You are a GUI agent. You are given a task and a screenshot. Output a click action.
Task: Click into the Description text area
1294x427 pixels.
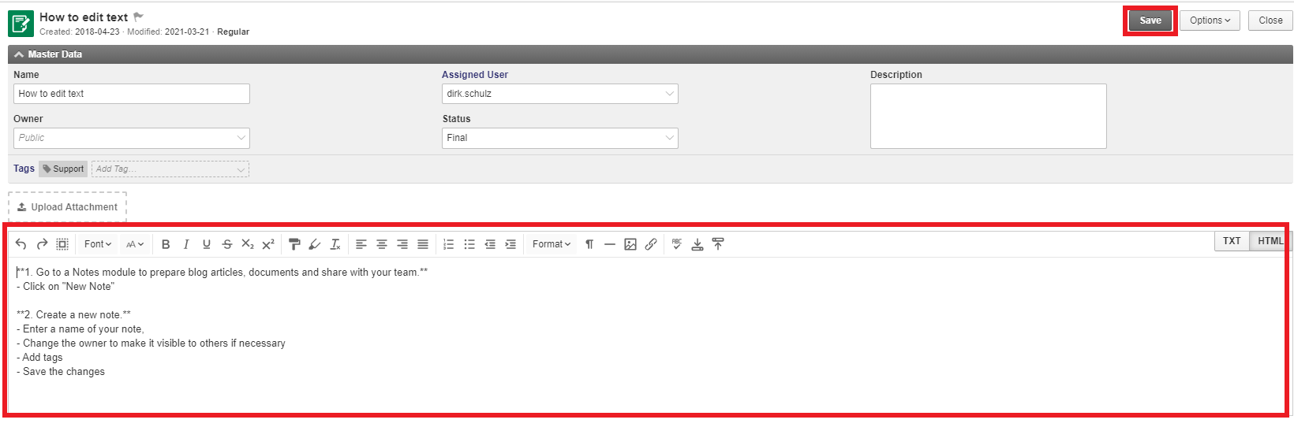click(x=988, y=116)
